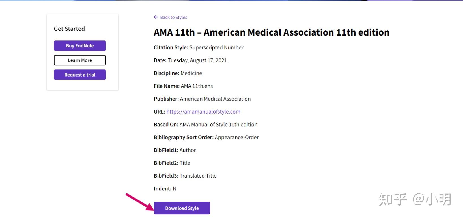The image size is (463, 218).
Task: Click the Get Started heading
Action: click(69, 29)
